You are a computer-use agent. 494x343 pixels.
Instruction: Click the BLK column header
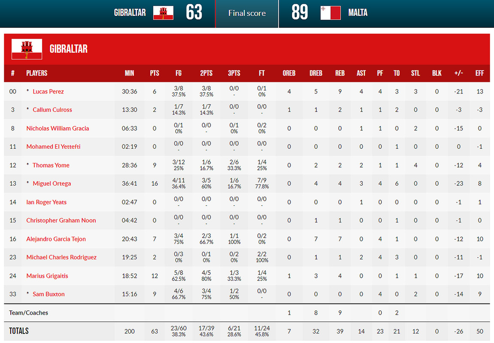(437, 73)
